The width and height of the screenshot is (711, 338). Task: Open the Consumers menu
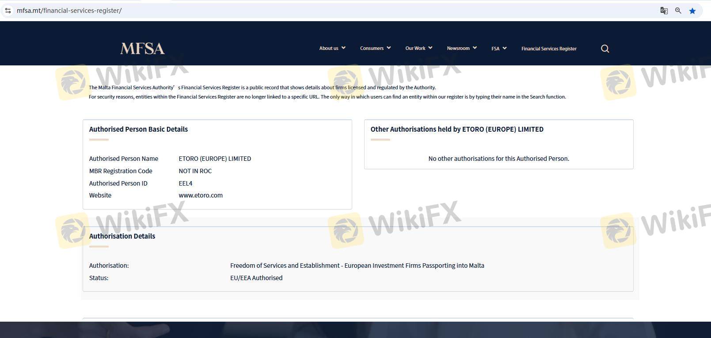click(x=372, y=48)
